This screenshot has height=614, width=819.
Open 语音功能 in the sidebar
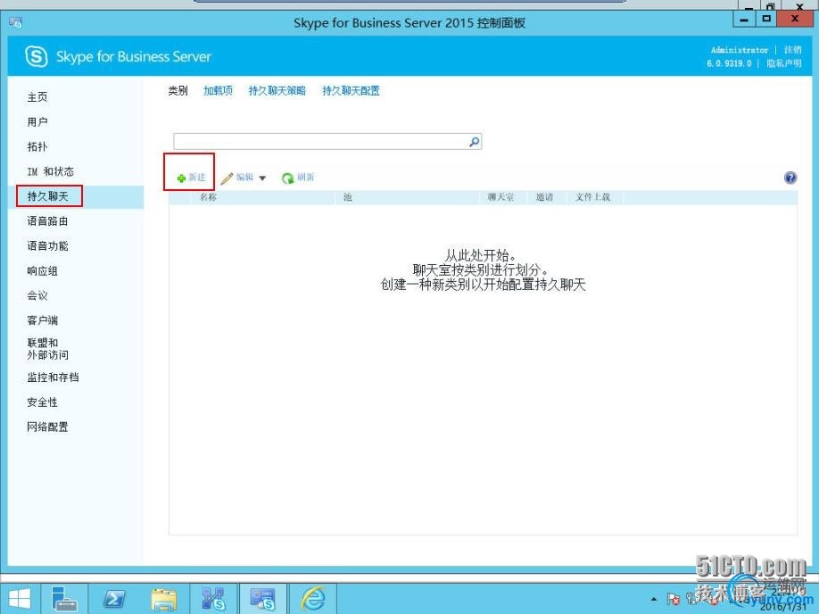47,246
